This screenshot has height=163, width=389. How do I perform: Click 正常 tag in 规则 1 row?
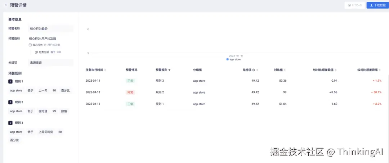click(130, 104)
